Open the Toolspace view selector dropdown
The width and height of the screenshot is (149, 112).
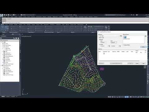10,40
